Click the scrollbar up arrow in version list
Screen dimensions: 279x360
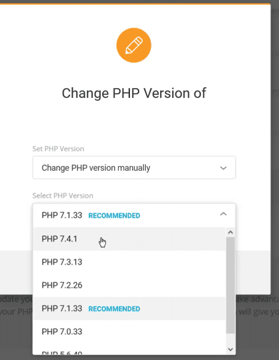[x=231, y=232]
